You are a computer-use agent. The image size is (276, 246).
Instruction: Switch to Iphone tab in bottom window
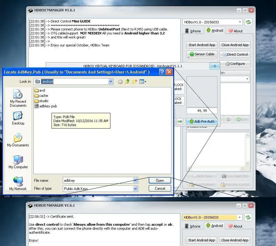(193, 226)
